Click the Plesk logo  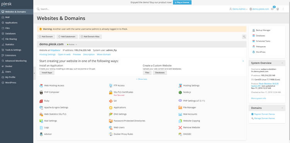(x=6, y=4)
